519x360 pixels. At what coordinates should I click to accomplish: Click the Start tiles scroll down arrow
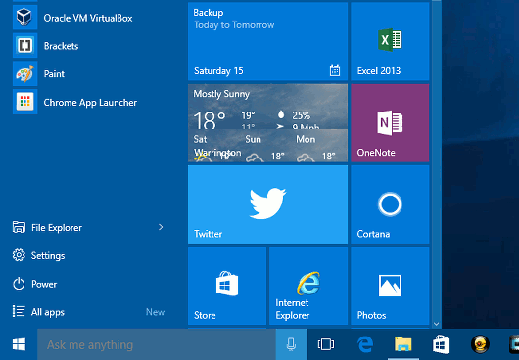pyautogui.click(x=436, y=324)
